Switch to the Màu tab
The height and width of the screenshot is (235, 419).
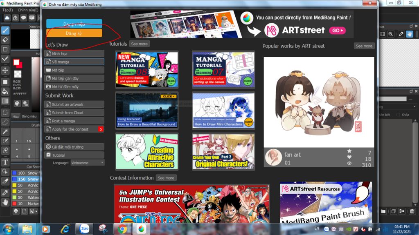tap(16, 117)
